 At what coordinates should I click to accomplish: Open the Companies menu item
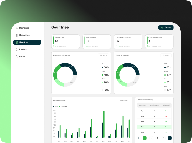27,35
